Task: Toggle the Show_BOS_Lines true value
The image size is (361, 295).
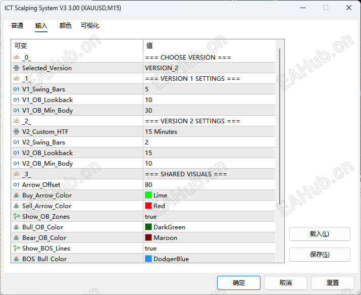Action: pyautogui.click(x=209, y=248)
